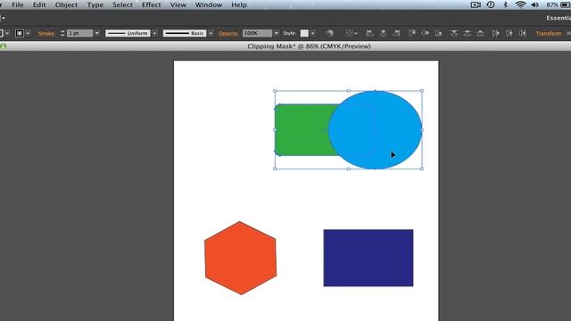Click the volume speaker icon

(535, 4)
